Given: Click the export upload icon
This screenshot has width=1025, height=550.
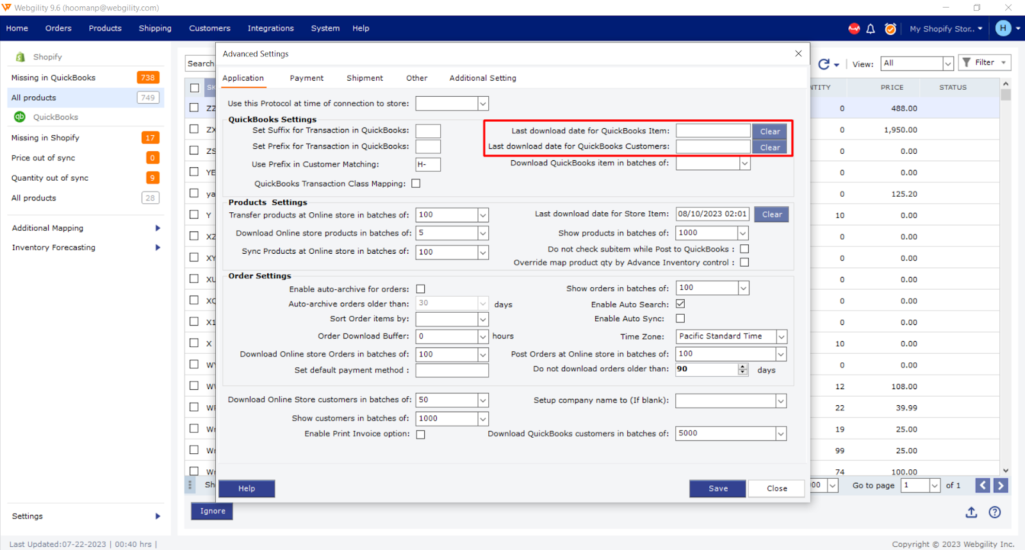Looking at the screenshot, I should click(x=971, y=512).
